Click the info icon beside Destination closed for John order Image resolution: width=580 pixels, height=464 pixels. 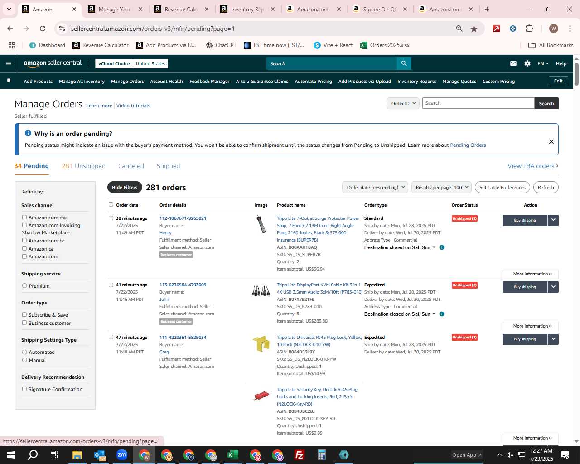[442, 314]
